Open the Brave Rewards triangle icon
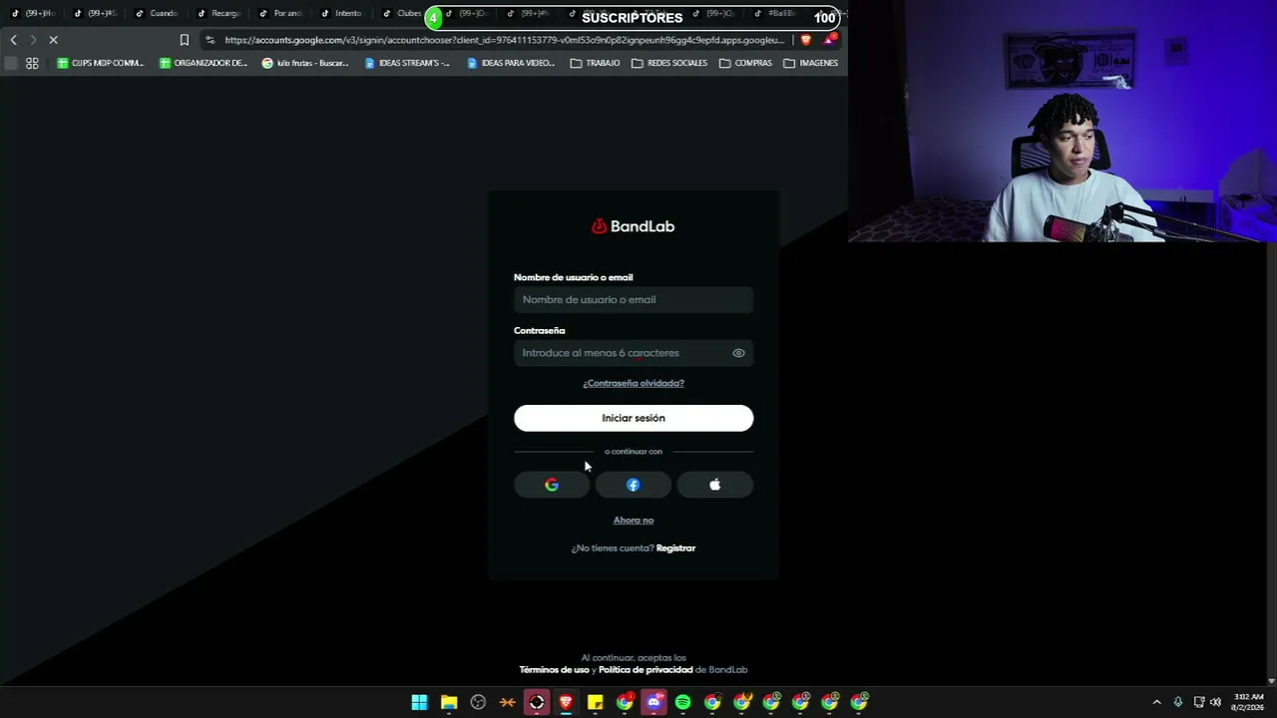 coord(830,40)
